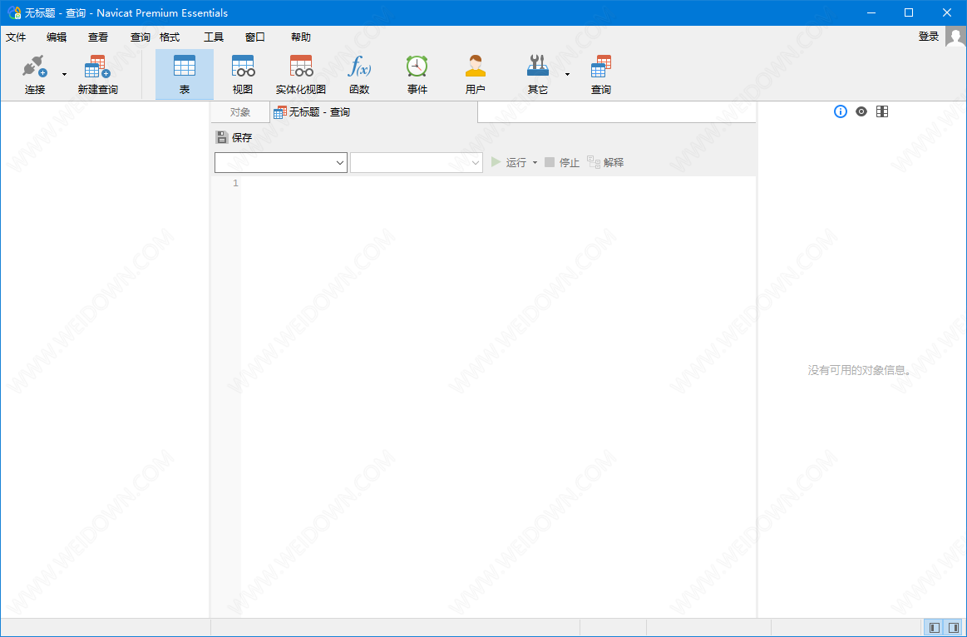Image resolution: width=967 pixels, height=637 pixels.
Task: Expand the database selection combo box
Action: pos(476,163)
